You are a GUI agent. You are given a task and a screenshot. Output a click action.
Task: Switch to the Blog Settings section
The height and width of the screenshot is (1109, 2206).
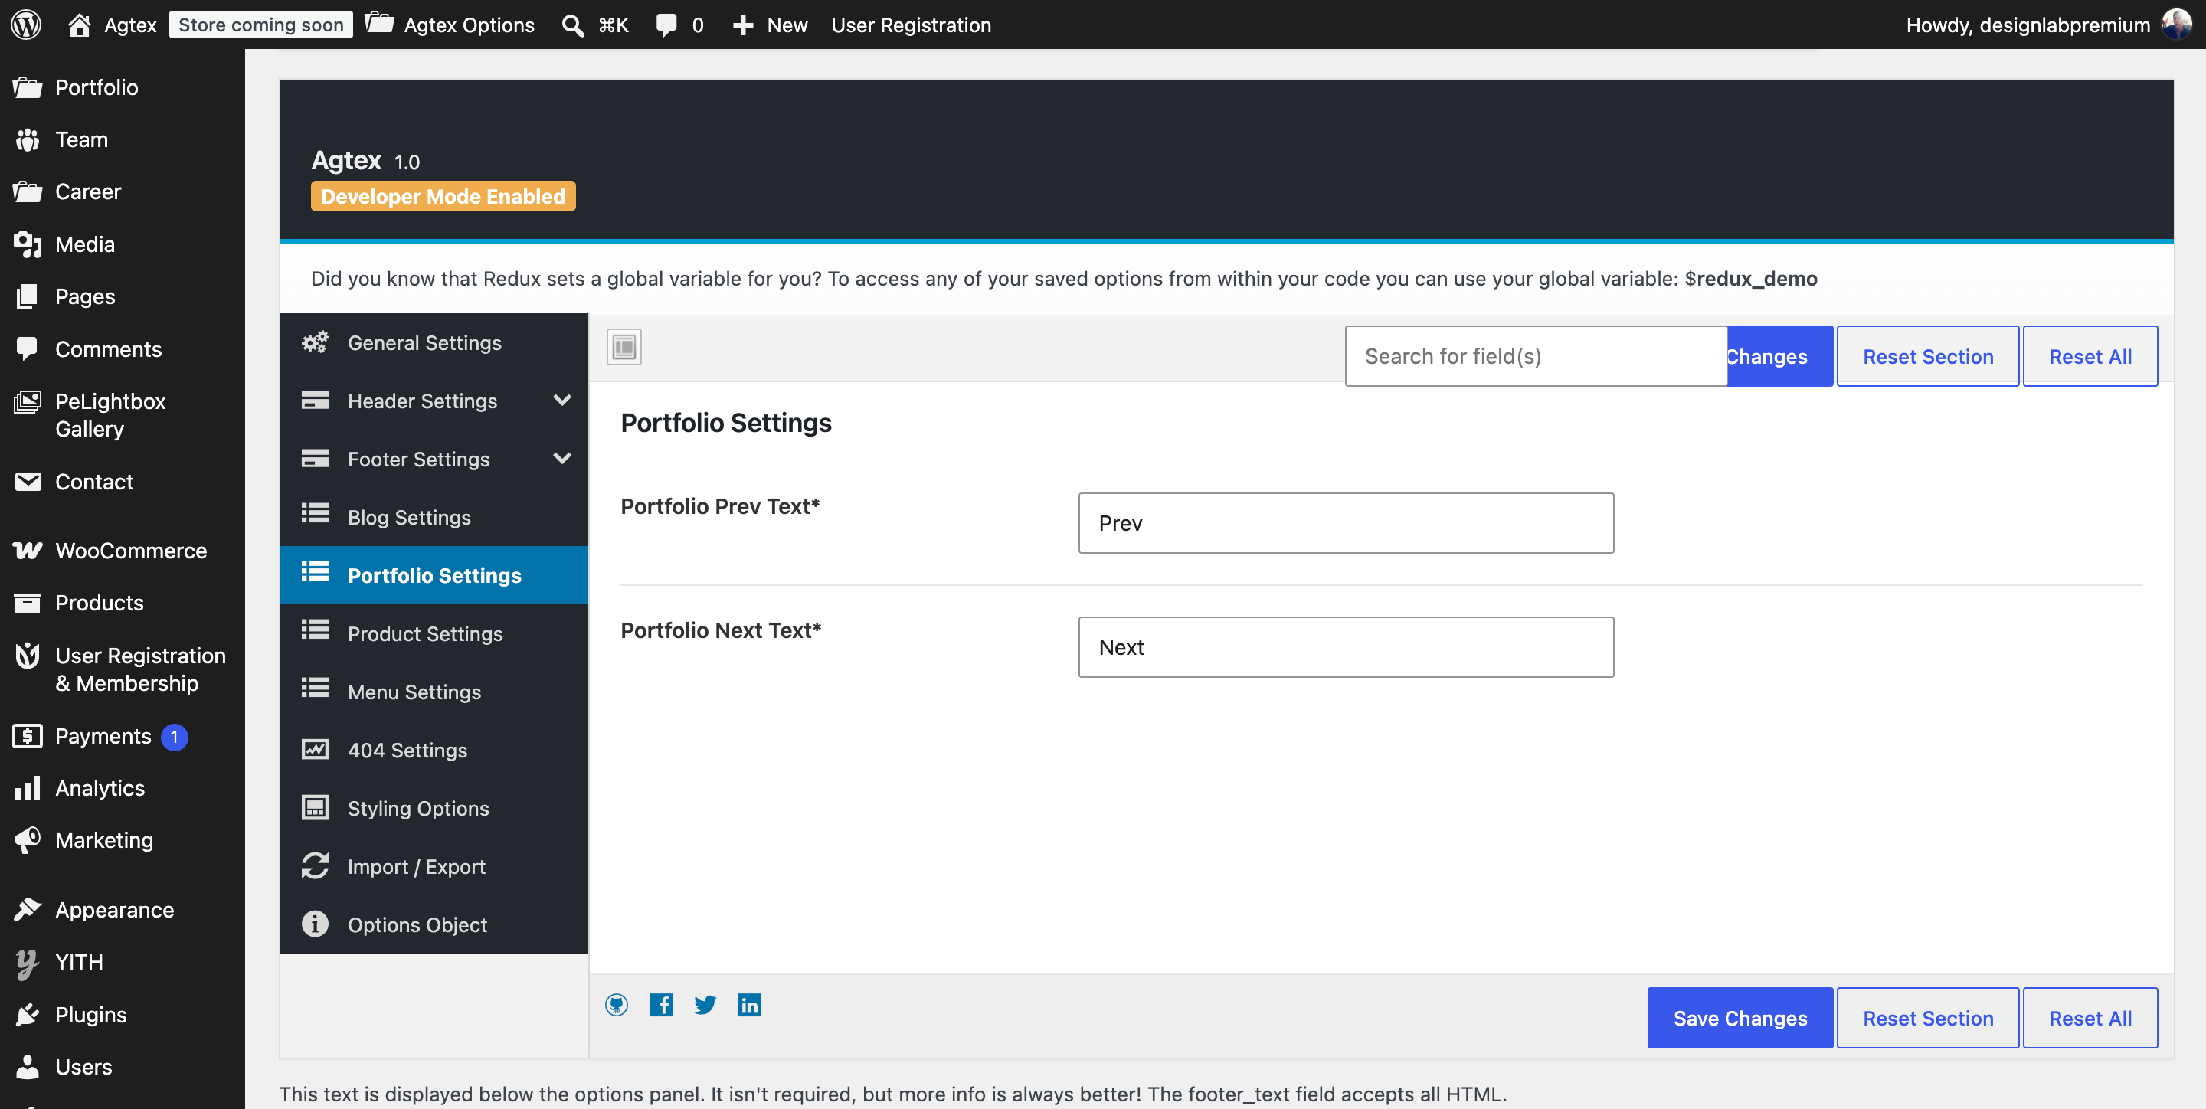pyautogui.click(x=434, y=517)
